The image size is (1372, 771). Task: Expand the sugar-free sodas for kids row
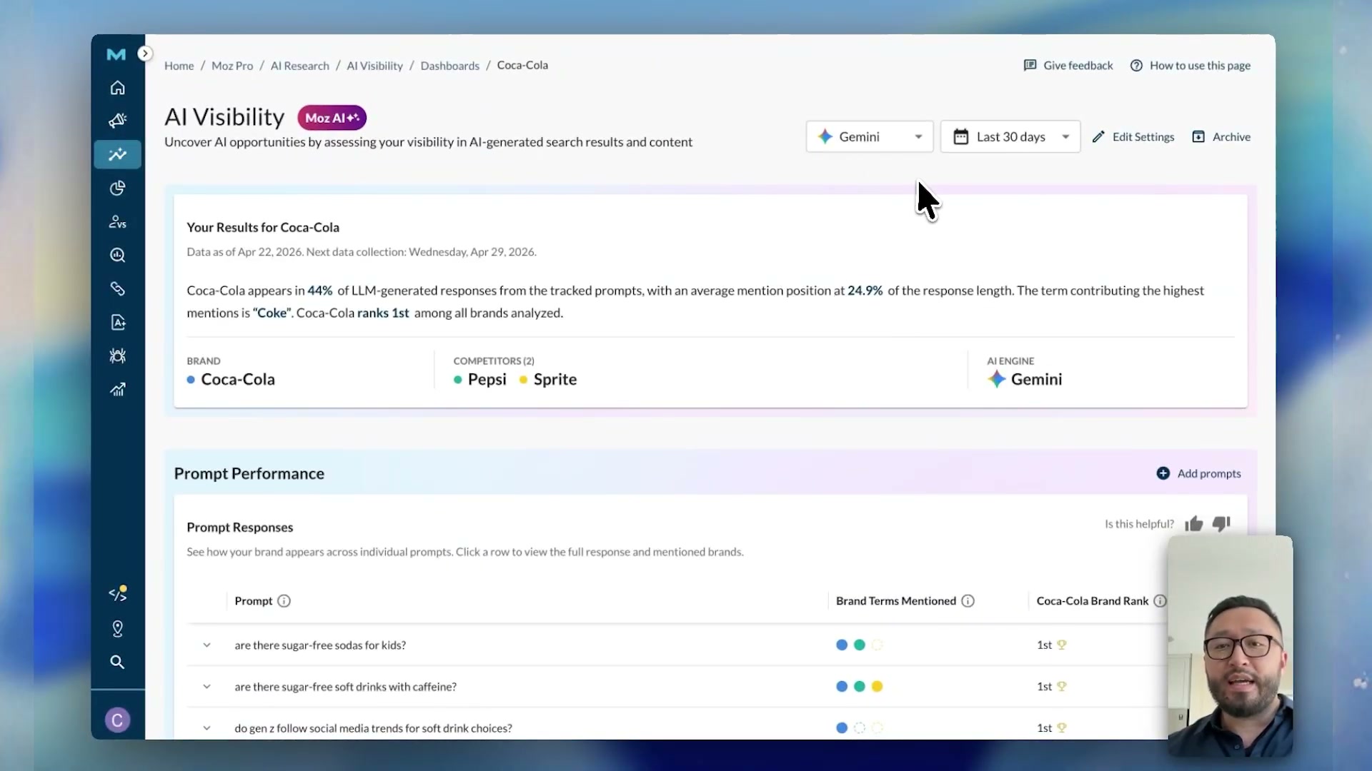207,645
